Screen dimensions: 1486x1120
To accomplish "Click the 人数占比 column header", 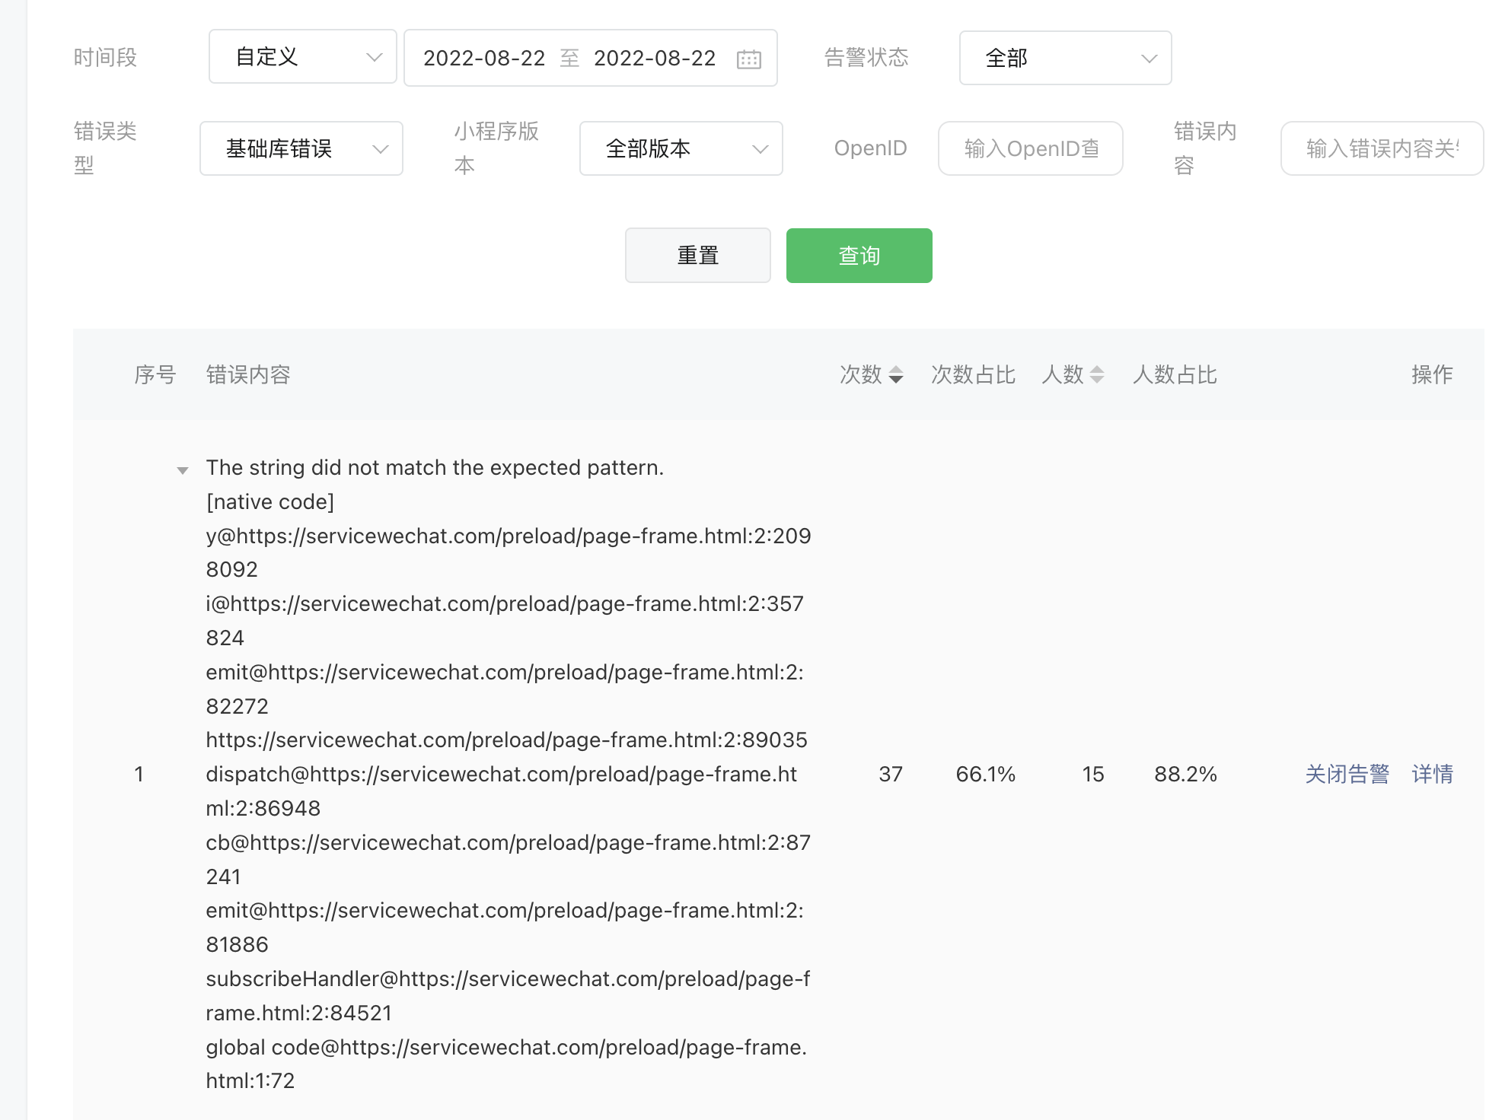I will 1175,374.
